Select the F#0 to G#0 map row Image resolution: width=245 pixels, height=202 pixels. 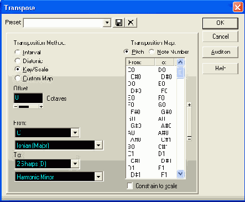click(x=152, y=112)
